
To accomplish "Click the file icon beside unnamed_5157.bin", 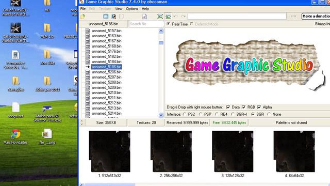I will pyautogui.click(x=88, y=31).
